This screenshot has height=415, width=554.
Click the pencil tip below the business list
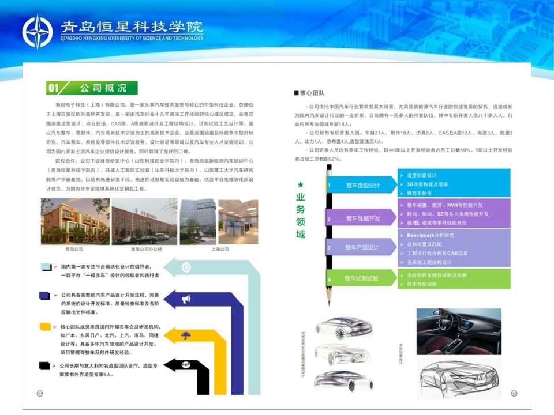click(x=329, y=299)
